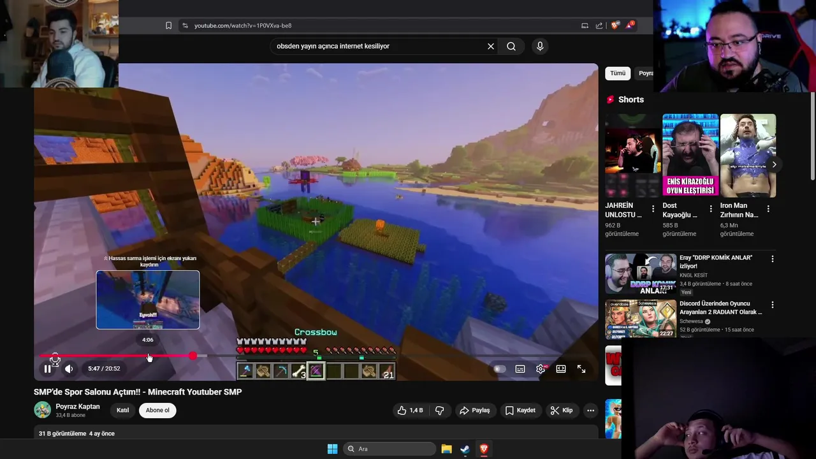Click the cast/screen icon in address bar
The width and height of the screenshot is (816, 459).
pos(585,25)
